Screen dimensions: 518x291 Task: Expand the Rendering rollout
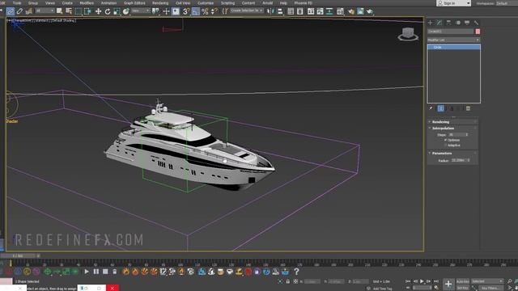pyautogui.click(x=453, y=122)
